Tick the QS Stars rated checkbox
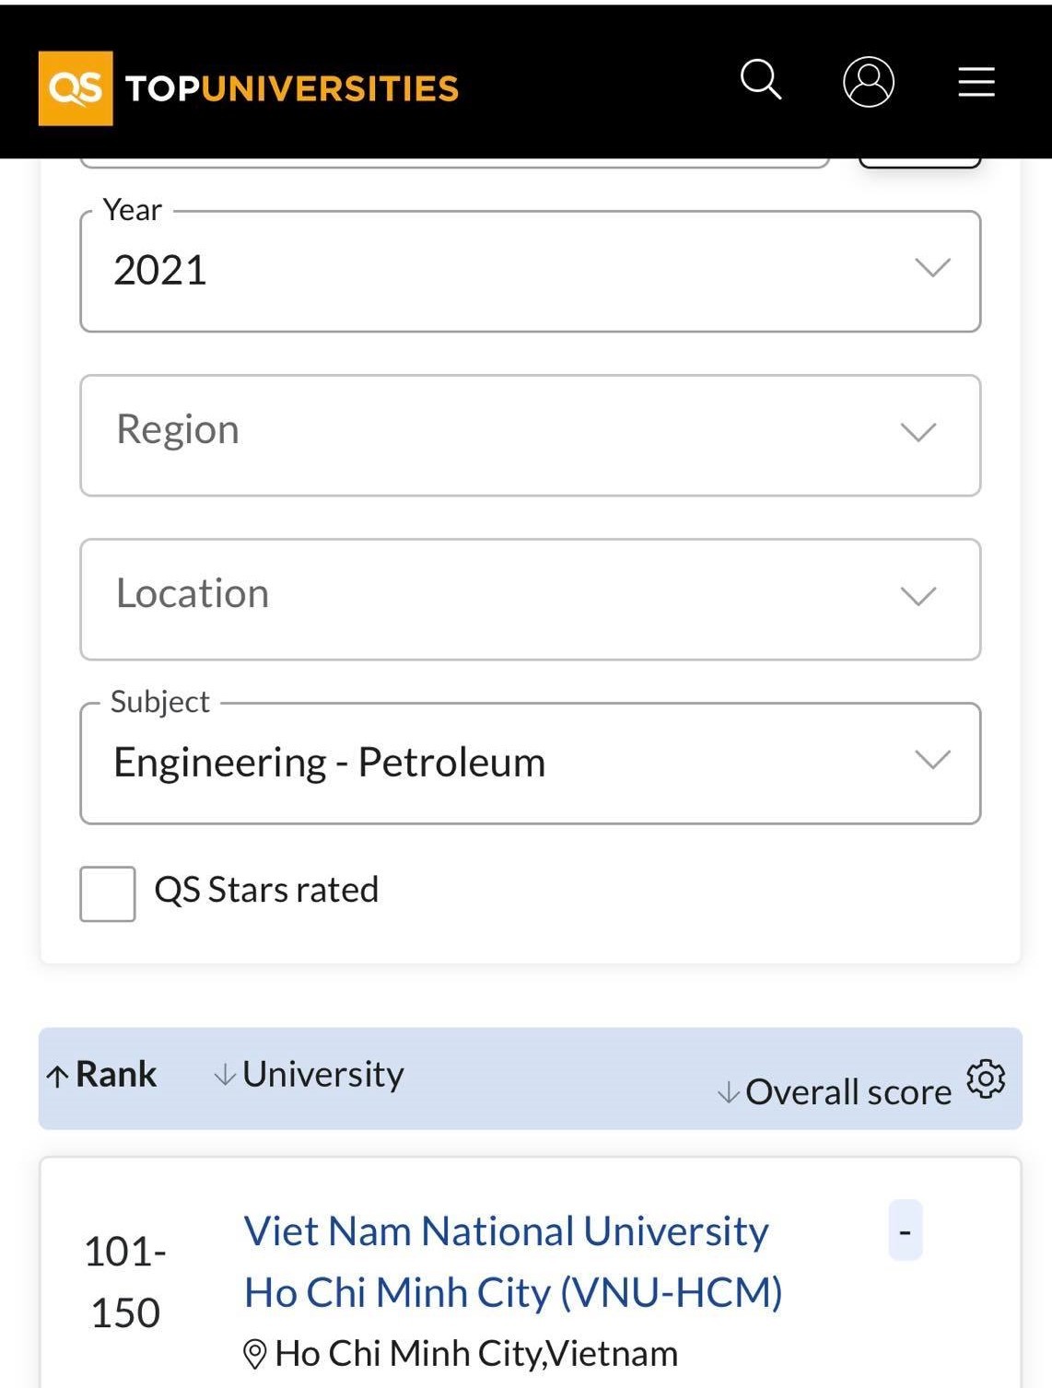Image resolution: width=1052 pixels, height=1388 pixels. (108, 893)
